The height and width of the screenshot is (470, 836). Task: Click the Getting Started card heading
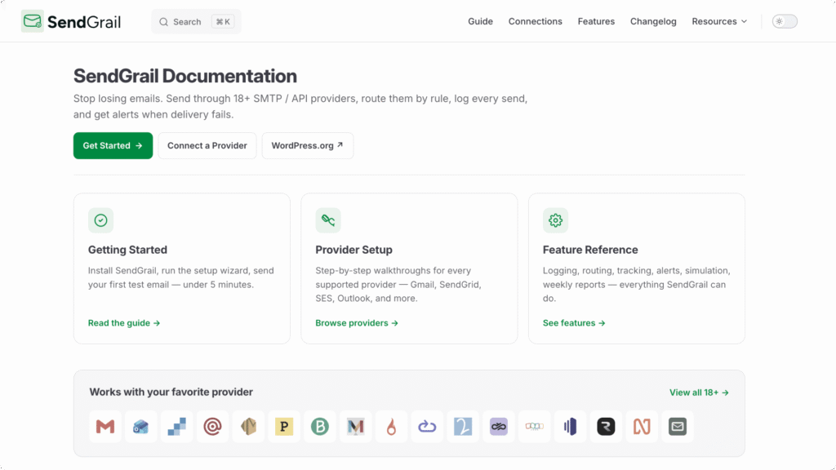(127, 250)
